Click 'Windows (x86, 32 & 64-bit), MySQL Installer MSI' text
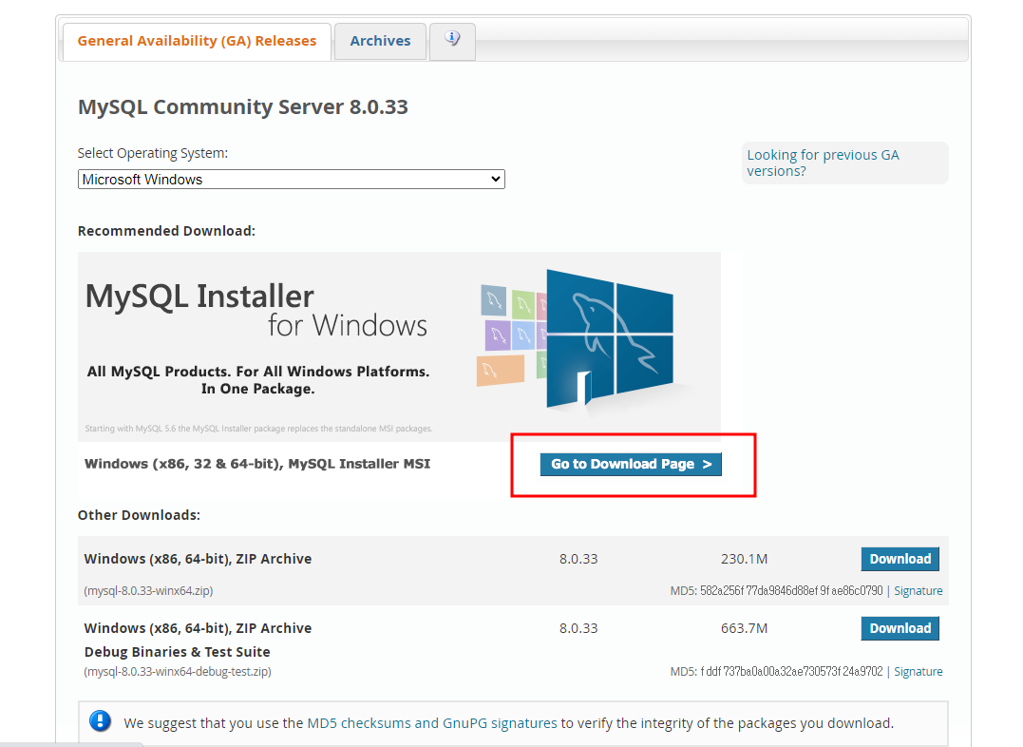 [x=257, y=465]
